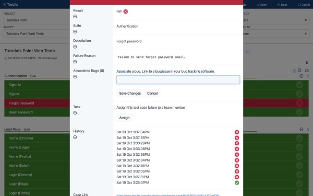Open the Tesults logo in the header

click(10, 4)
